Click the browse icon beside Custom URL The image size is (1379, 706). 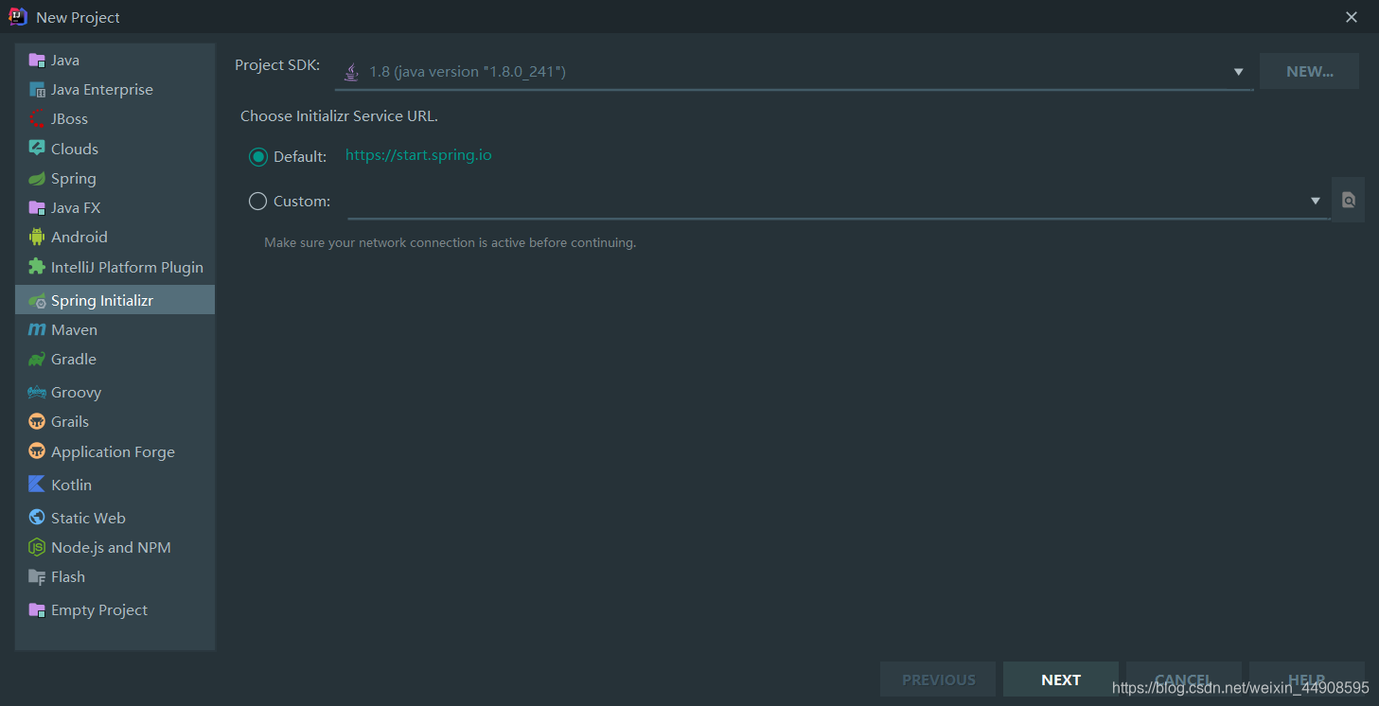coord(1348,200)
